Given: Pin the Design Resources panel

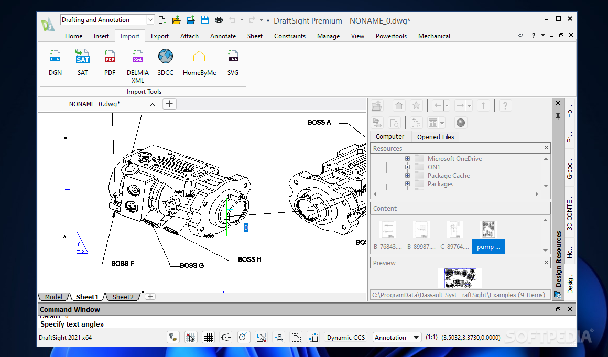Looking at the screenshot, I should [x=558, y=116].
